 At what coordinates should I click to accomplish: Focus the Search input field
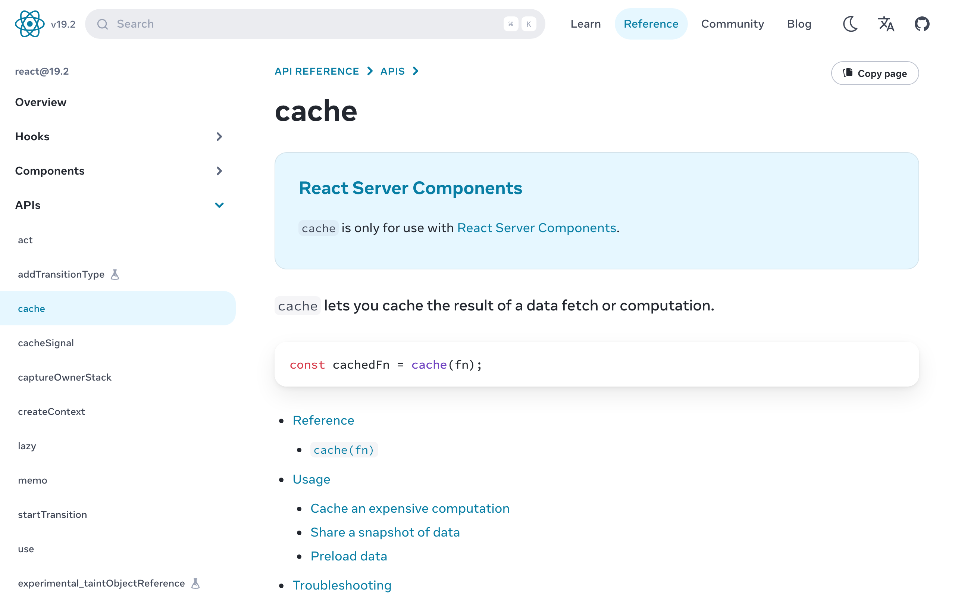tap(315, 24)
